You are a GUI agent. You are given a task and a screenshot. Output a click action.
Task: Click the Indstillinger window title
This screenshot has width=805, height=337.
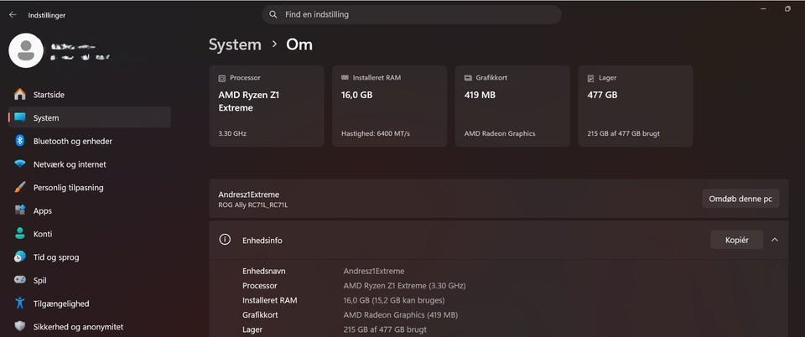click(47, 15)
